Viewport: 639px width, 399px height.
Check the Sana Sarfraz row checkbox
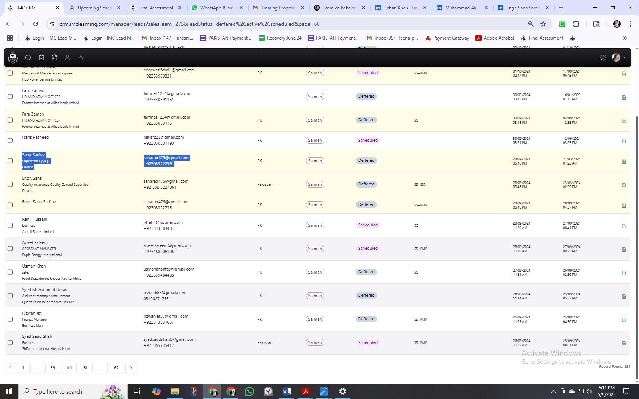click(10, 161)
